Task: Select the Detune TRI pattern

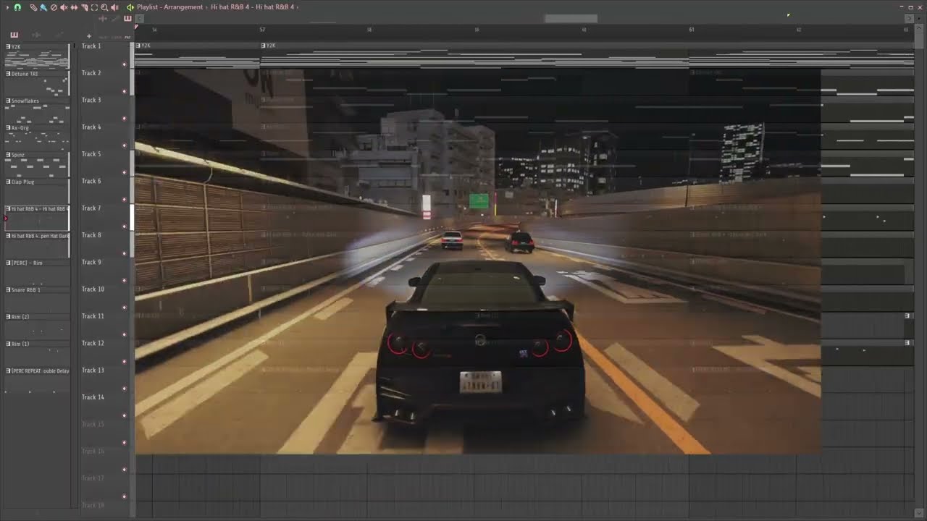Action: point(37,82)
